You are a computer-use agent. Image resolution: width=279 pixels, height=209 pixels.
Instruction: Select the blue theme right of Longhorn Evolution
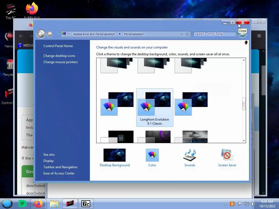tap(191, 104)
